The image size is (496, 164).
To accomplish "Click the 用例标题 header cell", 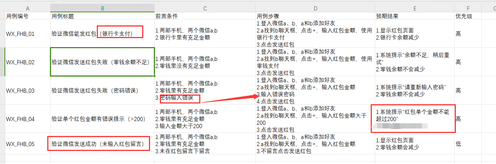I will [102, 16].
